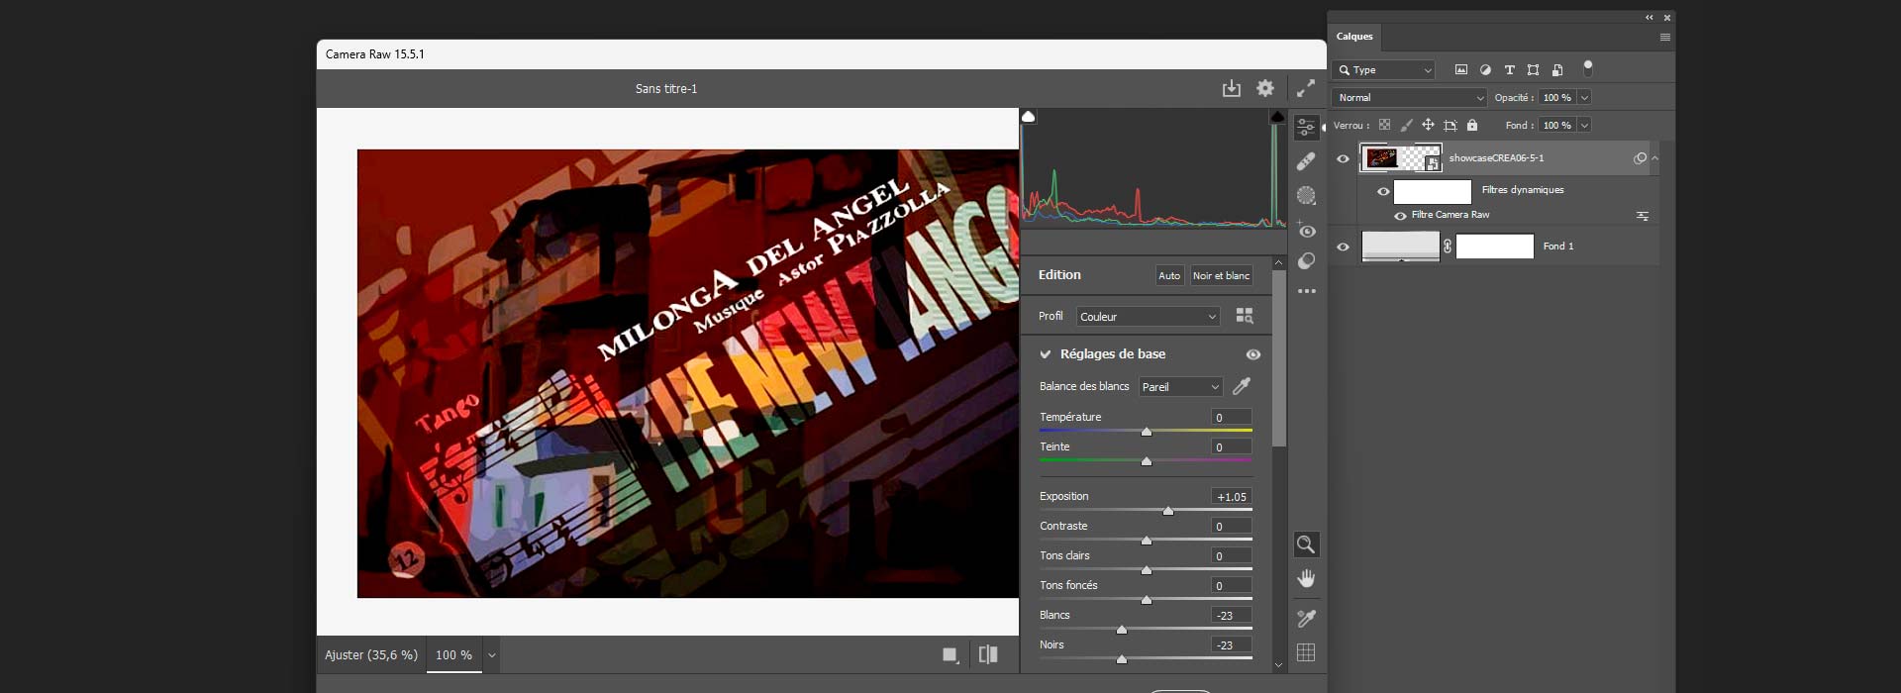This screenshot has width=1901, height=693.
Task: Click the 100 % zoom button
Action: 453,655
